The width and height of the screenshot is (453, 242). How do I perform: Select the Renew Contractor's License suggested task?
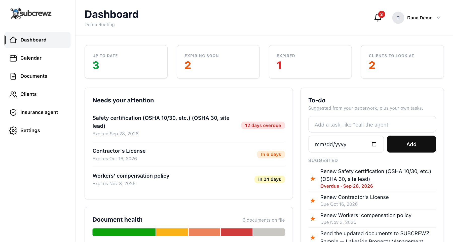point(372,200)
